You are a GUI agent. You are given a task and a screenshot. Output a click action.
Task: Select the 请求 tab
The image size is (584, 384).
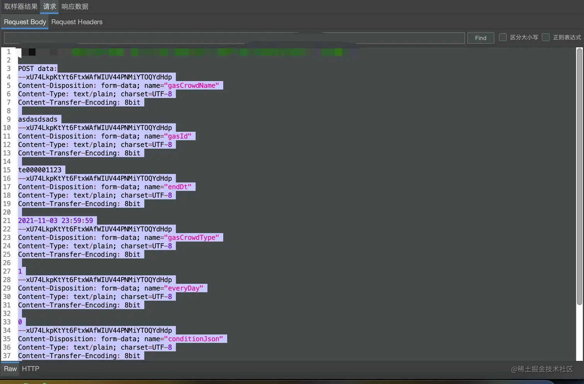tap(49, 7)
